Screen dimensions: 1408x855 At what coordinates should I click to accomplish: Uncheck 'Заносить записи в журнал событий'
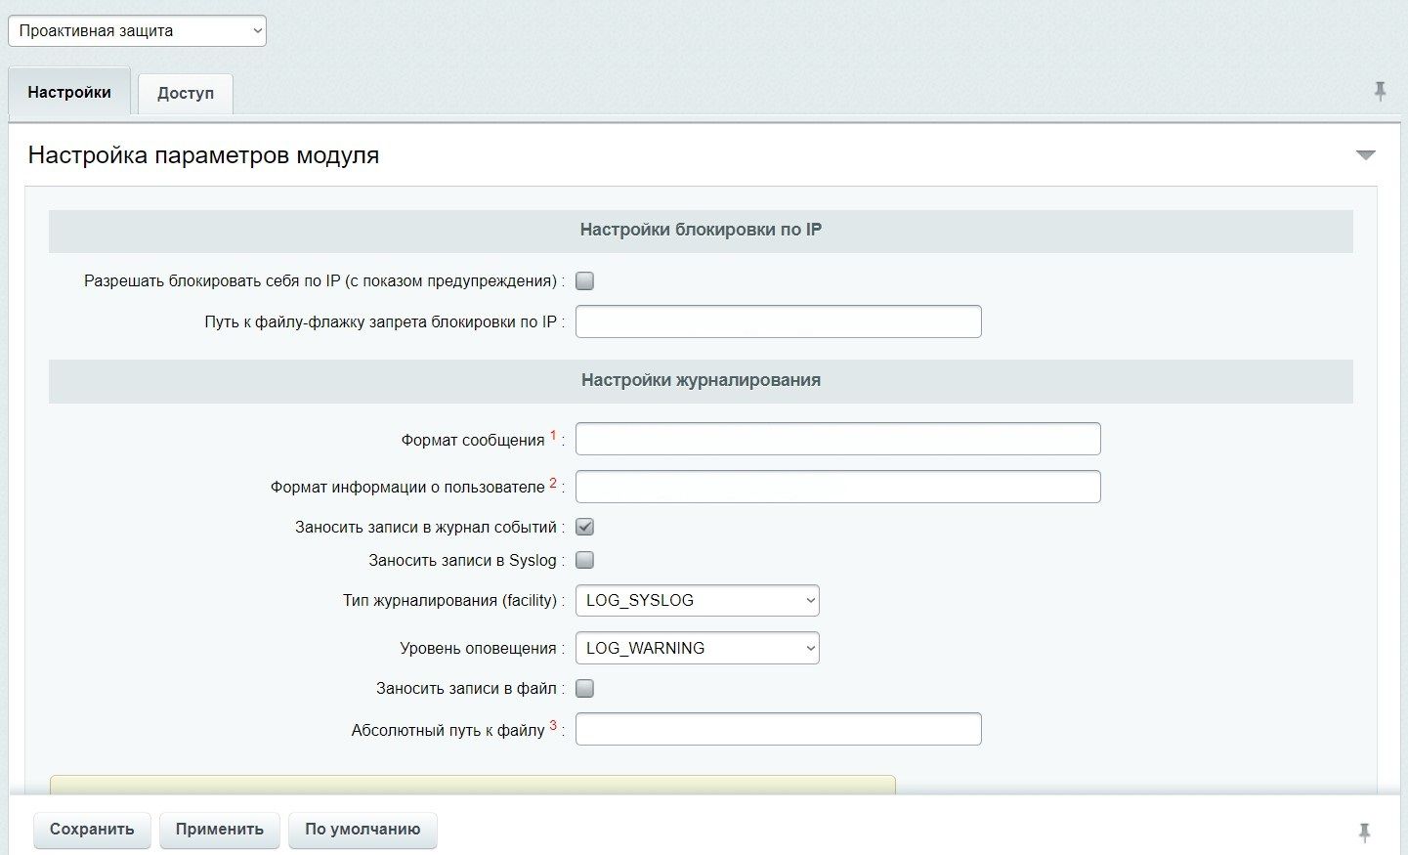coord(584,528)
